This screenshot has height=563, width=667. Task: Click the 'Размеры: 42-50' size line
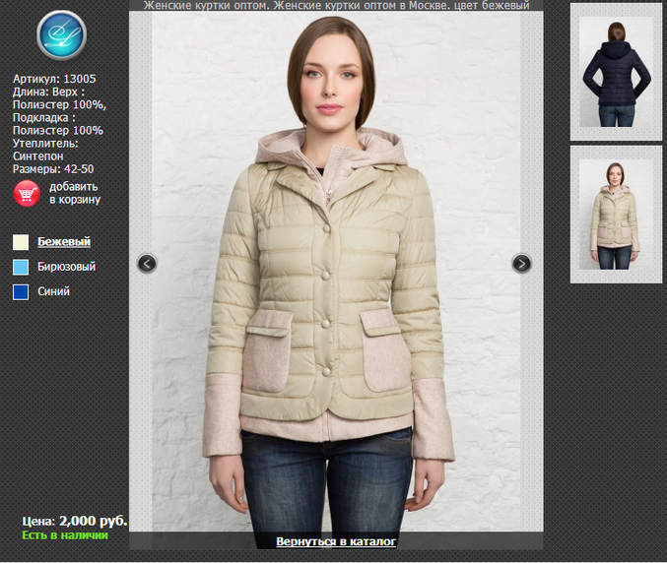click(x=53, y=168)
